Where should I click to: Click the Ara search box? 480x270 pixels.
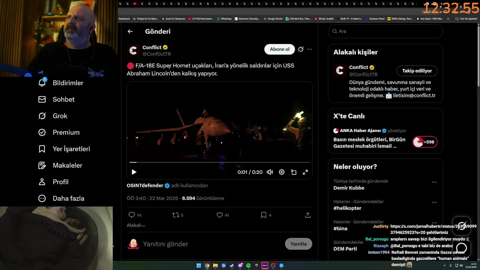coord(385,31)
